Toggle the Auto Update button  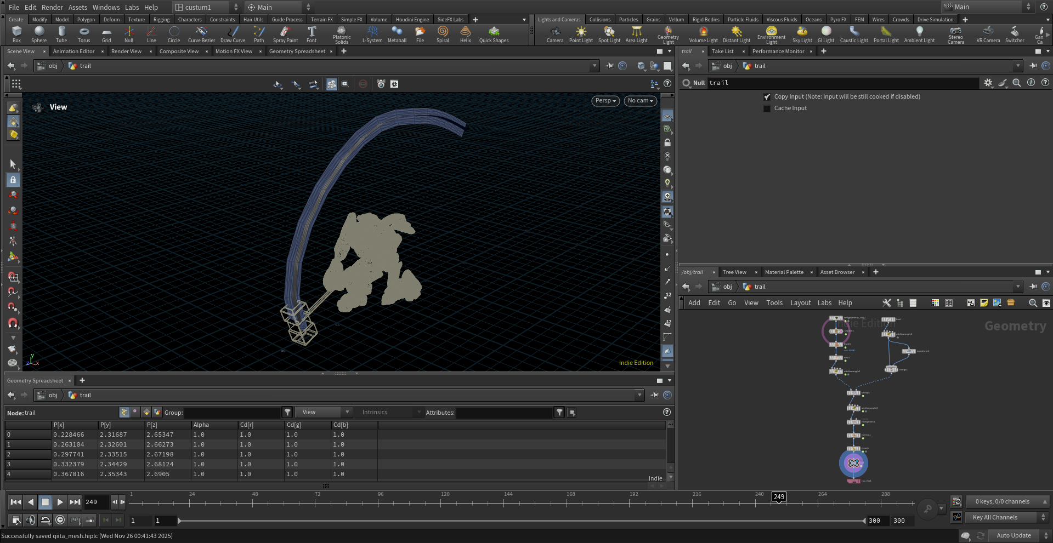(x=1013, y=535)
